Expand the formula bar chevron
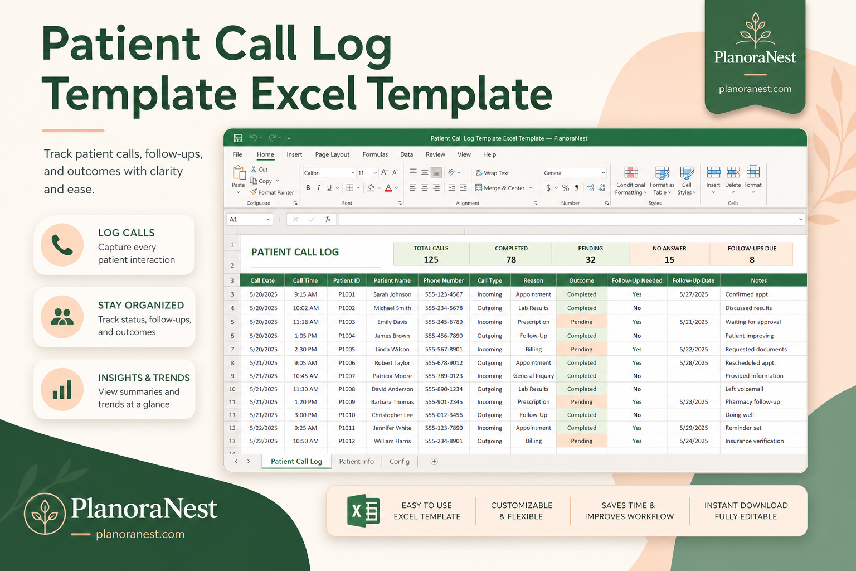 [x=801, y=219]
